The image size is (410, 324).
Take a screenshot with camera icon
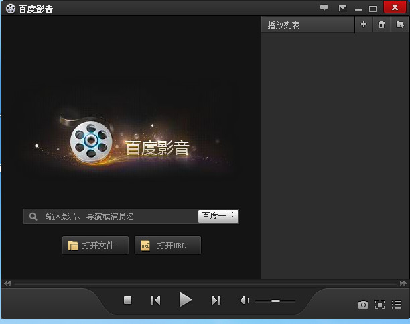click(x=362, y=305)
